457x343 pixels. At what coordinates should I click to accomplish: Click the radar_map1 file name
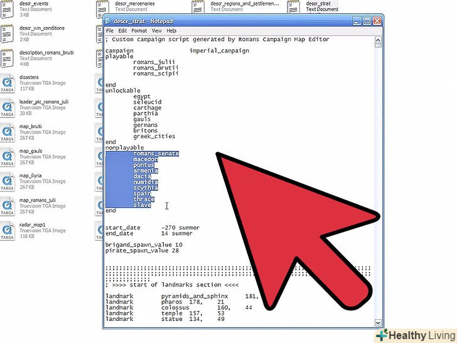pyautogui.click(x=33, y=225)
